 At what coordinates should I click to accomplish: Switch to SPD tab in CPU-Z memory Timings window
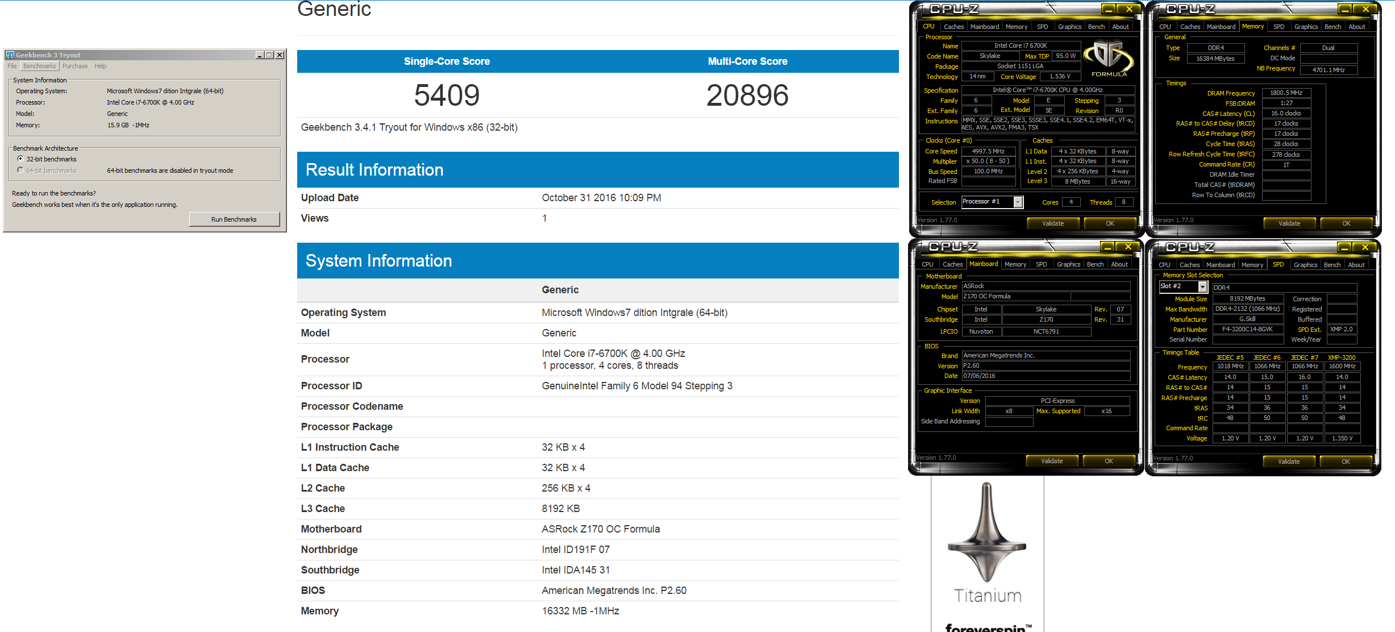pos(1279,27)
